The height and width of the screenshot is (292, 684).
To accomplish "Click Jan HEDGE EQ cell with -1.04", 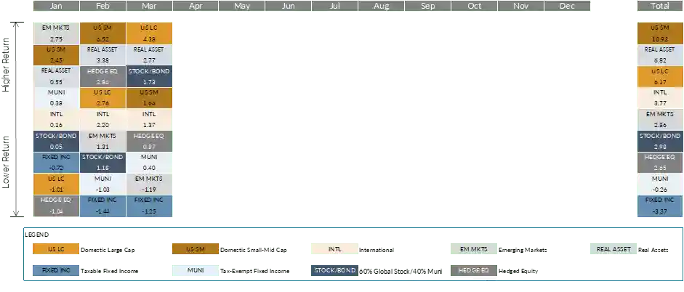I will click(x=56, y=206).
